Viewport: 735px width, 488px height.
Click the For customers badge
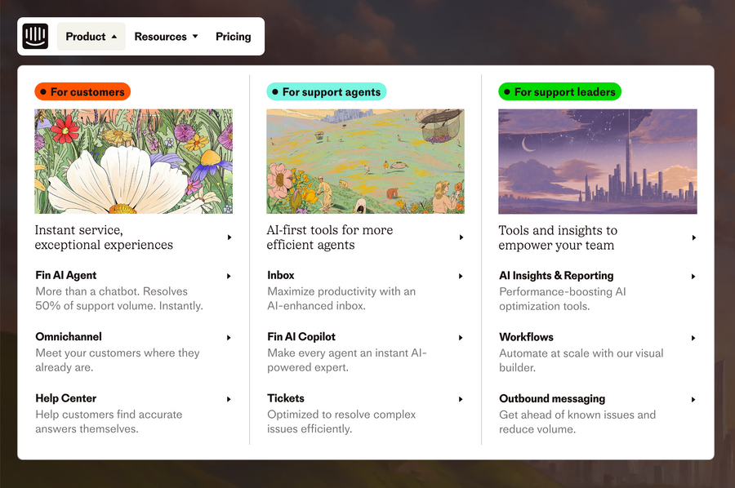click(82, 91)
